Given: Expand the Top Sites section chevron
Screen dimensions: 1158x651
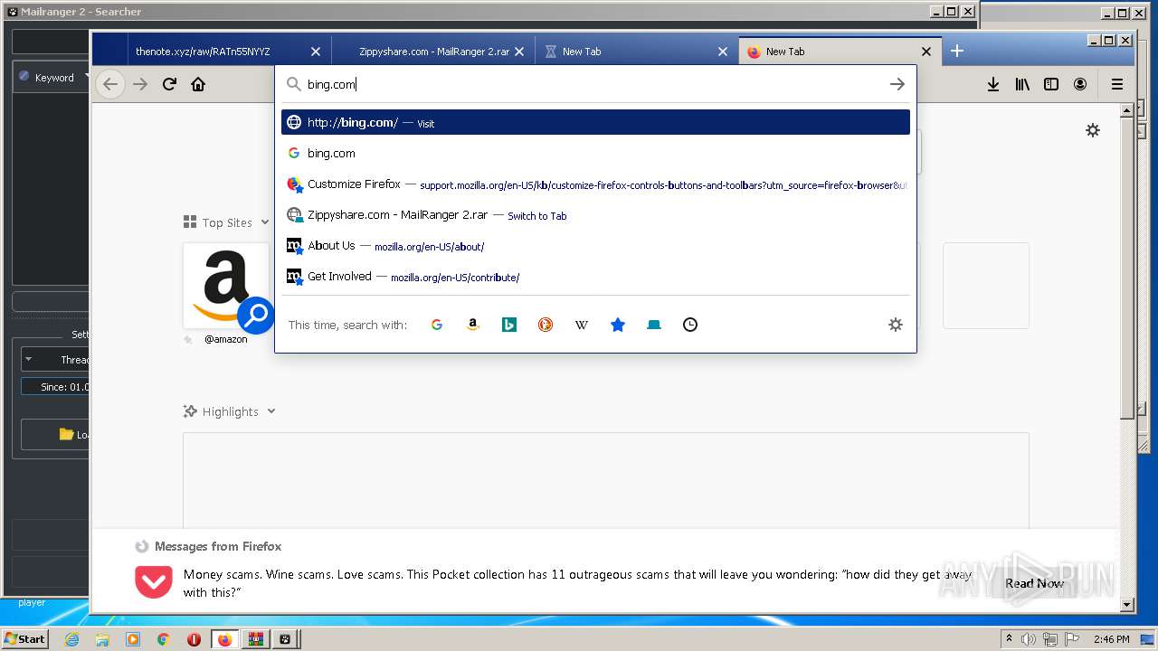Looking at the screenshot, I should [265, 222].
